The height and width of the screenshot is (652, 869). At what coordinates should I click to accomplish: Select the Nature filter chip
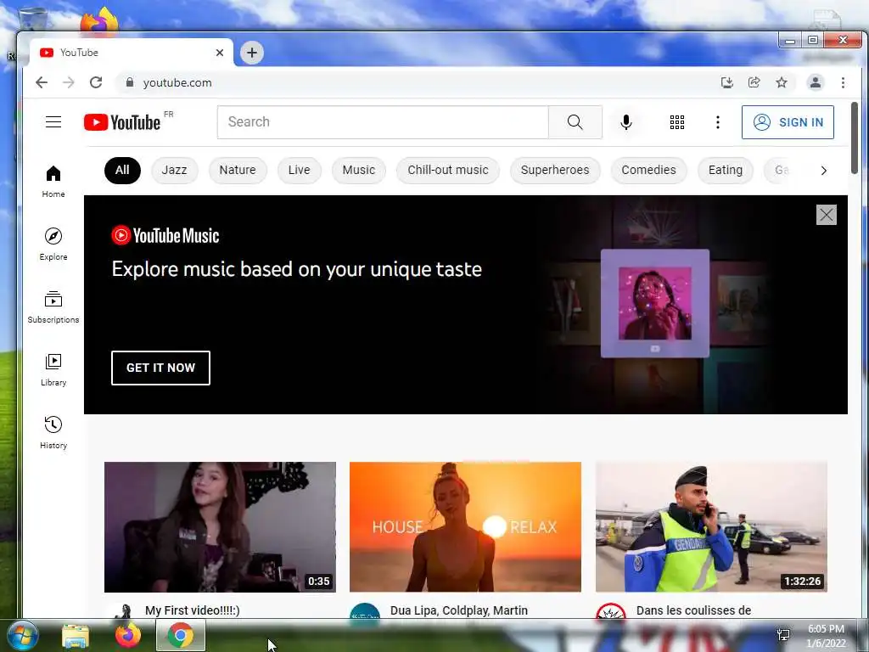click(x=238, y=170)
